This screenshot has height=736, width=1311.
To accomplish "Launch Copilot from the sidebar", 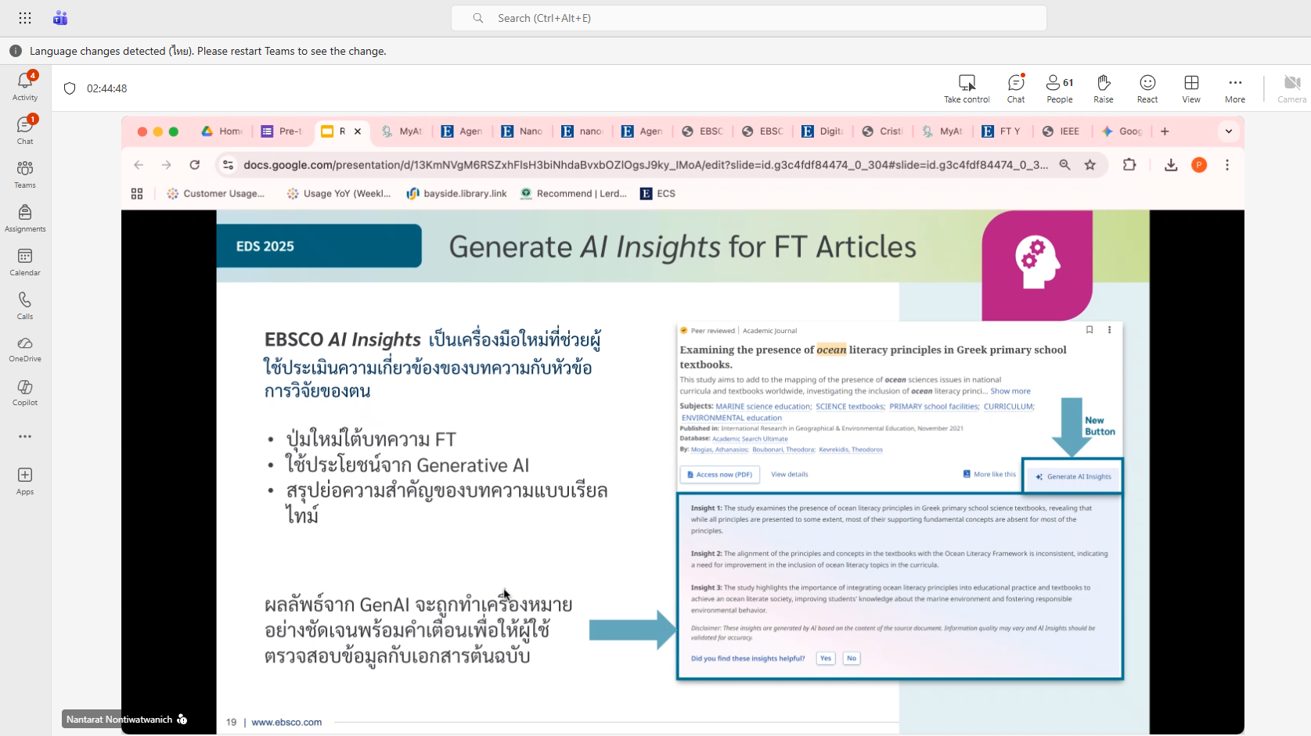I will (25, 393).
